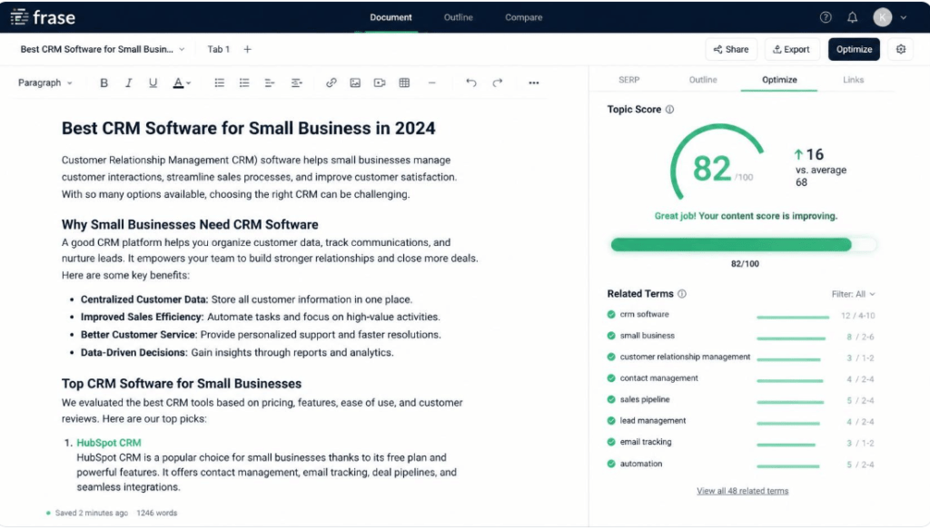The width and height of the screenshot is (930, 529).
Task: Select Tab 1
Action: click(218, 49)
